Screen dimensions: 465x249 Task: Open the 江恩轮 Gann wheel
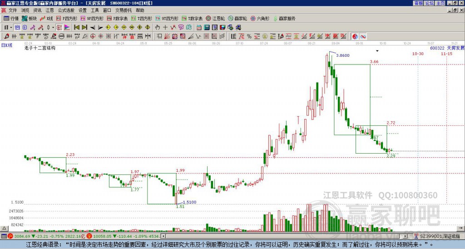point(215,18)
